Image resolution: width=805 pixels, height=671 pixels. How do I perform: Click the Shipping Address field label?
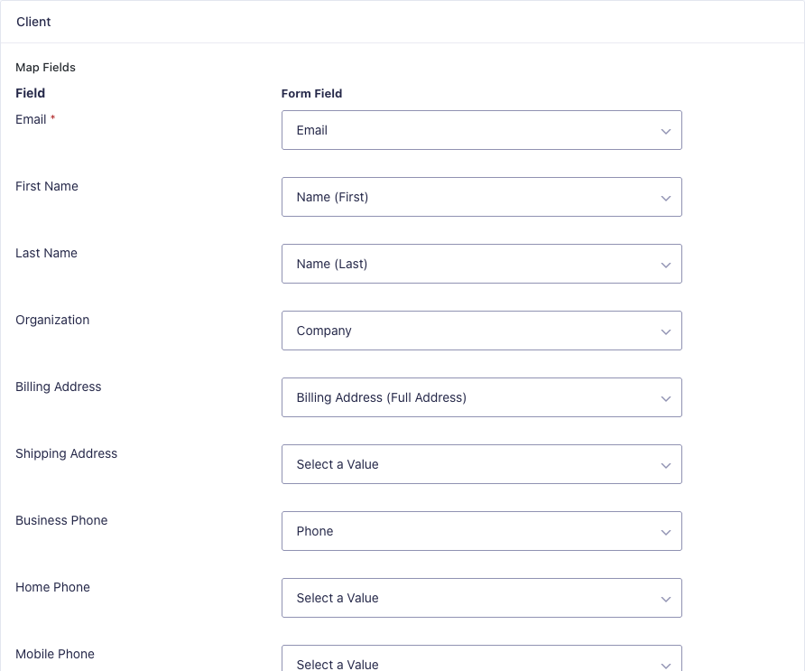click(x=66, y=453)
